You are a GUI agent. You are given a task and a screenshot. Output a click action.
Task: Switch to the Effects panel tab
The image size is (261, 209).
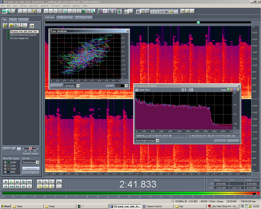(13, 20)
